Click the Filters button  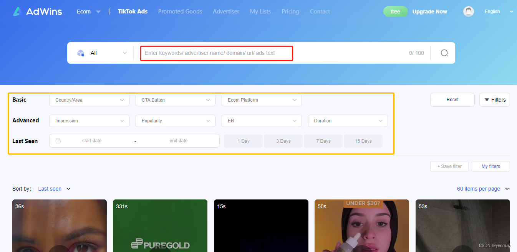click(495, 100)
